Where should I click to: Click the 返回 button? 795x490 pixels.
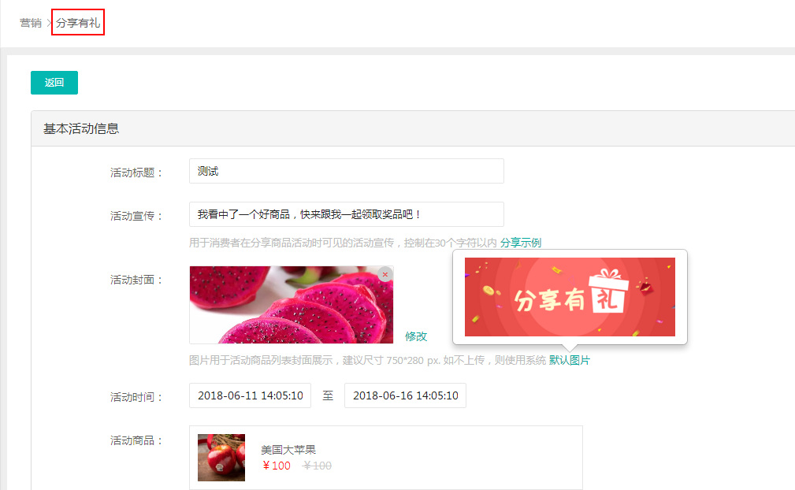click(x=54, y=83)
